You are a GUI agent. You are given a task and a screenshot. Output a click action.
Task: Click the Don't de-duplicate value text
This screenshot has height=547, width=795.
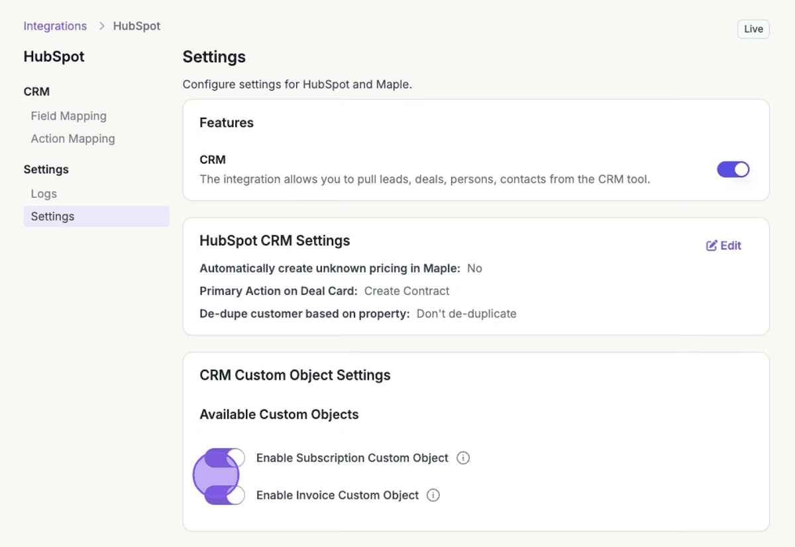pos(466,314)
